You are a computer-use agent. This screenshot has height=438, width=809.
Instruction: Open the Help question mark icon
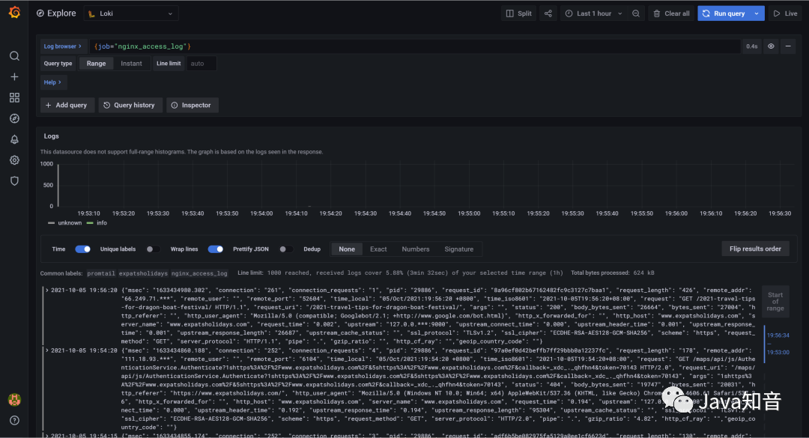(14, 421)
